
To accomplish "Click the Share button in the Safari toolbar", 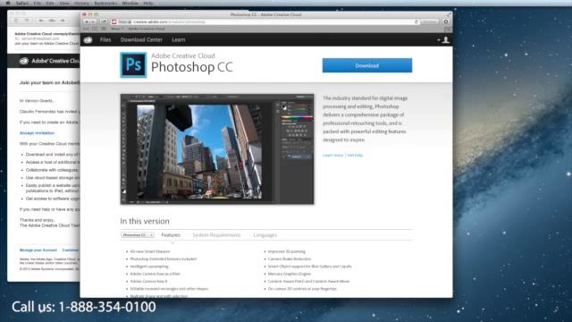I will [104, 21].
